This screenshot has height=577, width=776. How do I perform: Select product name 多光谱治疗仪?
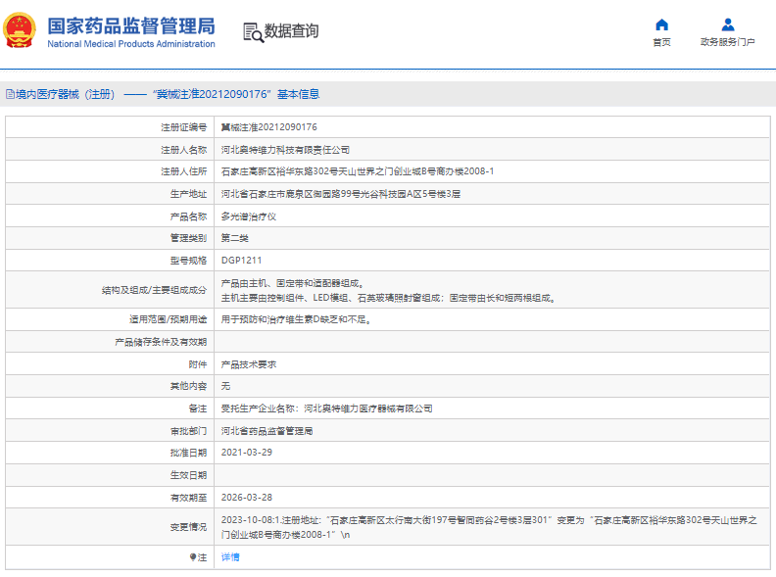pyautogui.click(x=249, y=216)
